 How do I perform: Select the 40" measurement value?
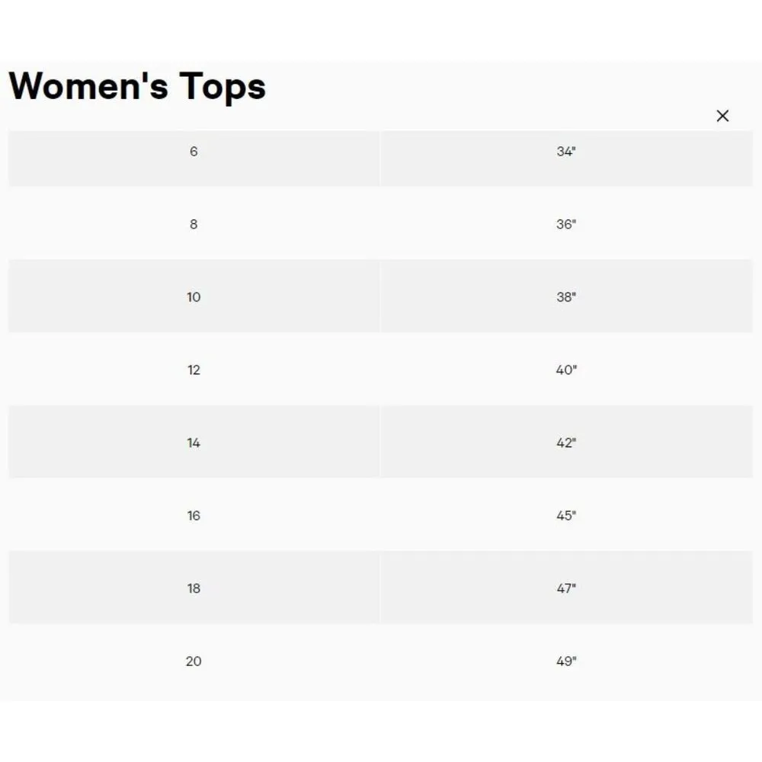[x=566, y=370]
